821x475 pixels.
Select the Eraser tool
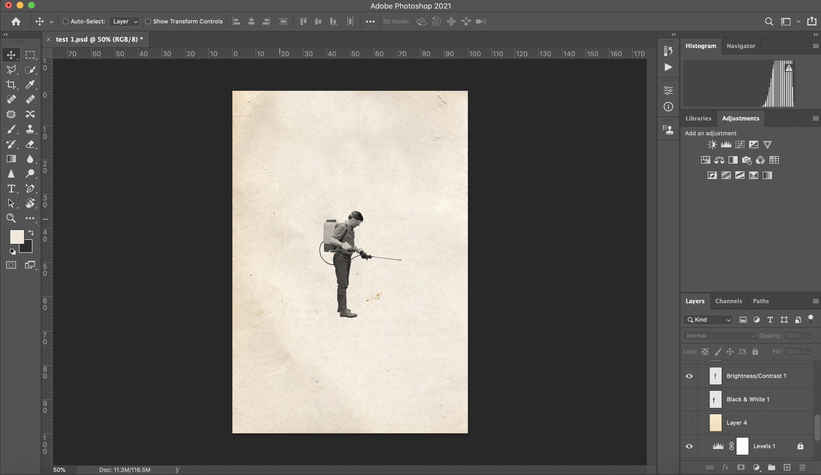30,144
